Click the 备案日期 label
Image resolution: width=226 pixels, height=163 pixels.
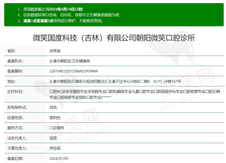pyautogui.click(x=15, y=158)
